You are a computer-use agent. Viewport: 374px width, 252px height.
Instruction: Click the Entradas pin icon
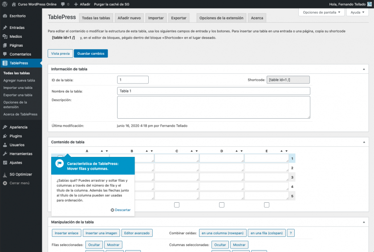point(5,28)
